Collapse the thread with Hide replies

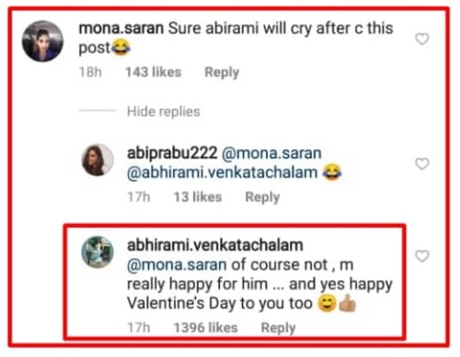(164, 112)
